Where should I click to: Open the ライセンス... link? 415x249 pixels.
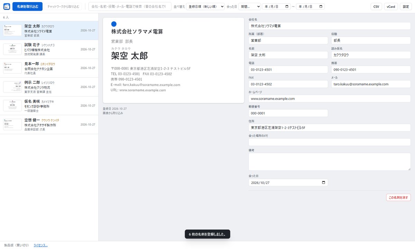(x=40, y=245)
